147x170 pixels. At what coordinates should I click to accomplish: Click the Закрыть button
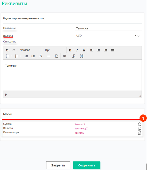58,165
